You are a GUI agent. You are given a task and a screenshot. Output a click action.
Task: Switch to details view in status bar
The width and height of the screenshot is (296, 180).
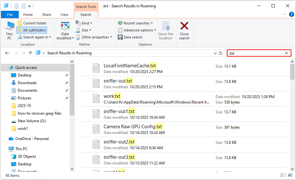283,175
